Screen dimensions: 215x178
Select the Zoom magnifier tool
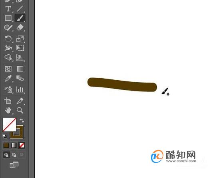pos(20,110)
